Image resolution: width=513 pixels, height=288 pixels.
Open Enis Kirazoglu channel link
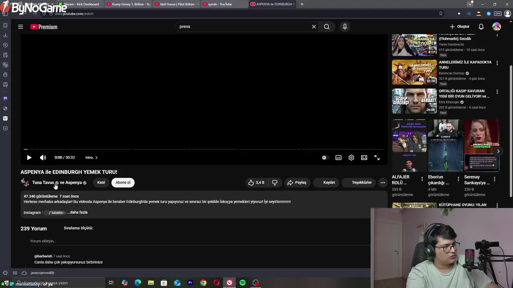[x=449, y=102]
